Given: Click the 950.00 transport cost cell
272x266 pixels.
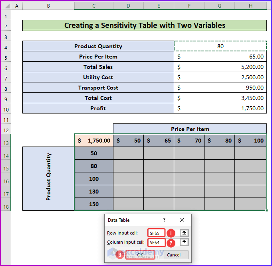Looking at the screenshot, I should point(220,88).
